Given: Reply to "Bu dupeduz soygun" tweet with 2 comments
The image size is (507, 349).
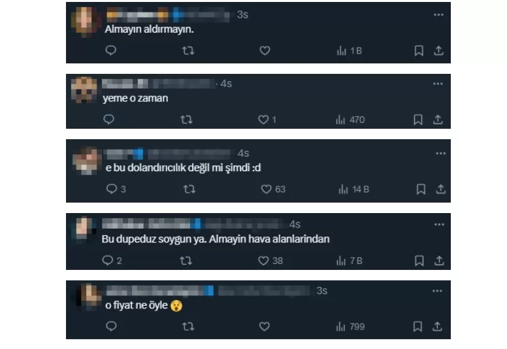Looking at the screenshot, I should pyautogui.click(x=112, y=261).
